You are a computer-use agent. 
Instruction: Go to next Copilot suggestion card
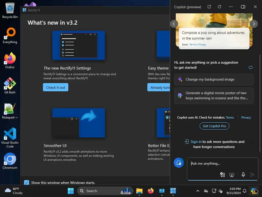[x=254, y=24]
